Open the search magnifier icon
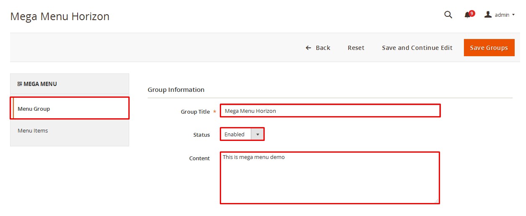This screenshot has width=526, height=216. click(448, 15)
